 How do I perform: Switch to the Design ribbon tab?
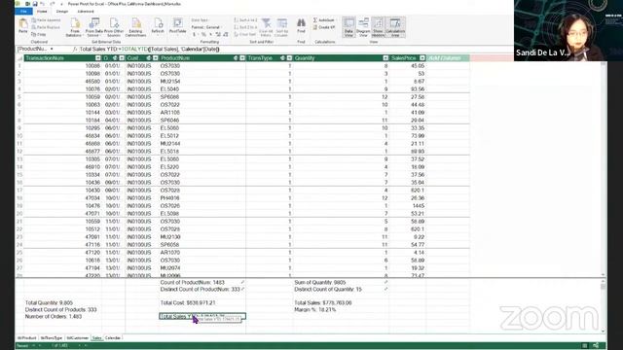62,12
